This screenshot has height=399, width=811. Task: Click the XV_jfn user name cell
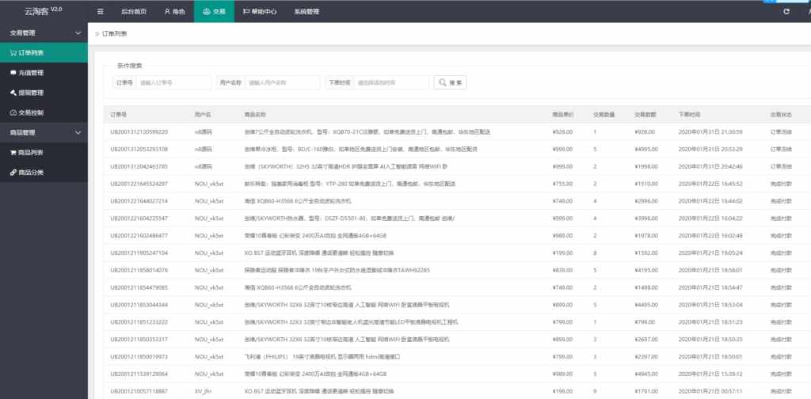[x=202, y=391]
